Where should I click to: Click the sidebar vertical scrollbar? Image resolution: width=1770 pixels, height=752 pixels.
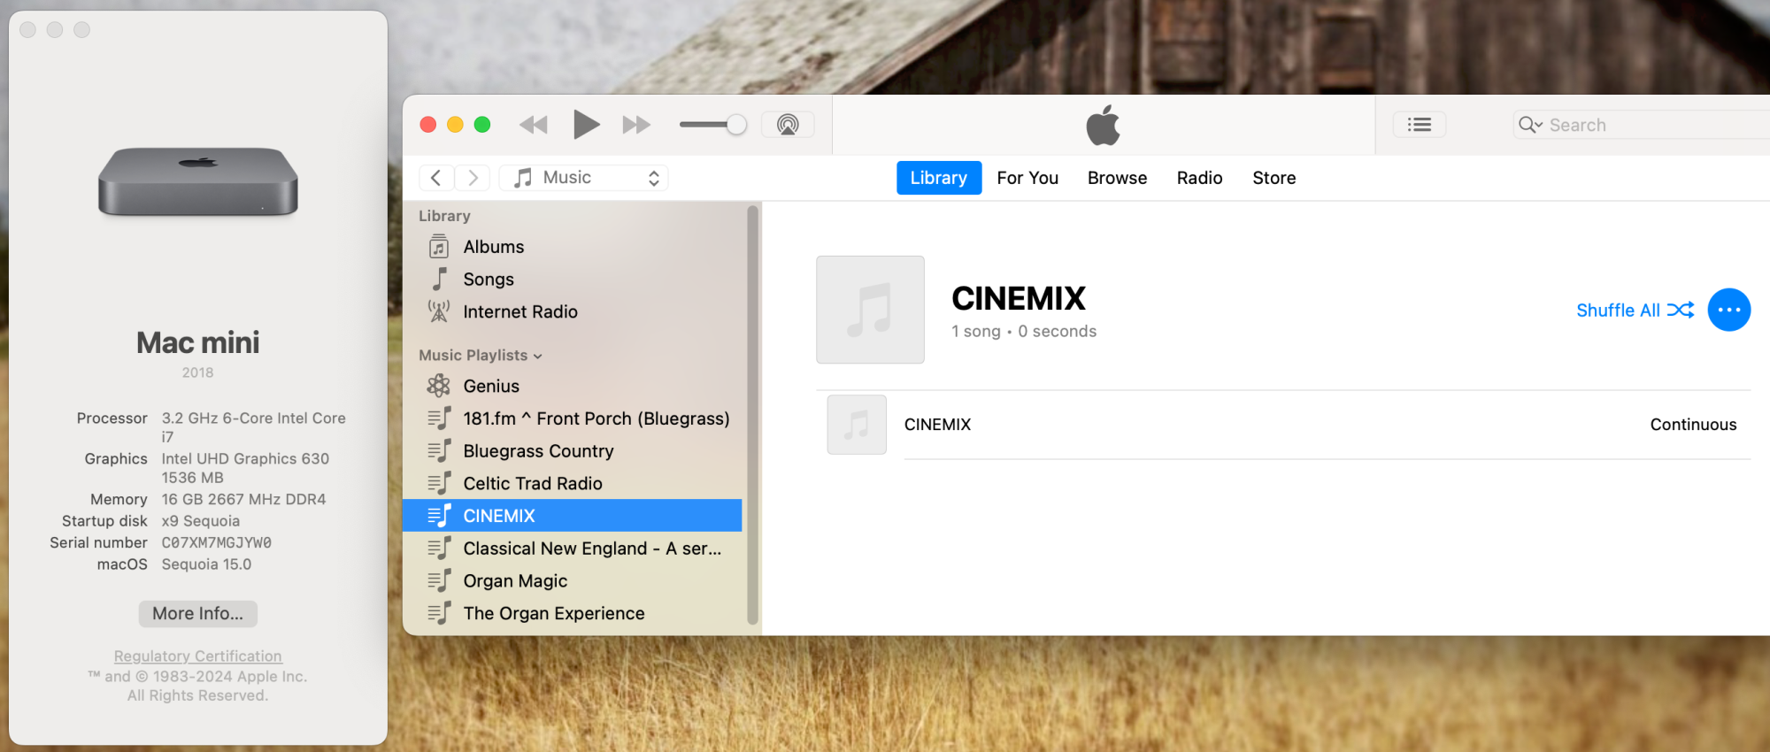(752, 415)
